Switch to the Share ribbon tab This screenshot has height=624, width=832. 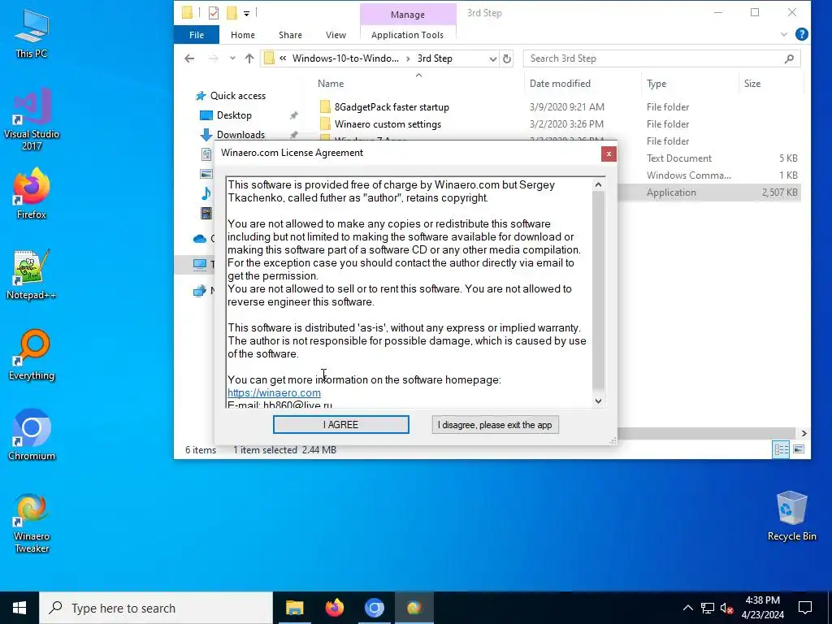(x=290, y=34)
